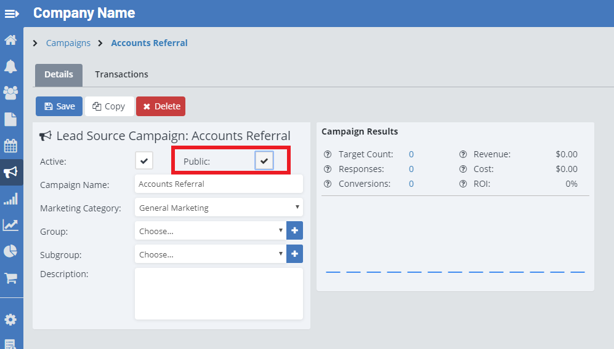Open the Home icon in sidebar
The height and width of the screenshot is (349, 614).
coord(10,41)
